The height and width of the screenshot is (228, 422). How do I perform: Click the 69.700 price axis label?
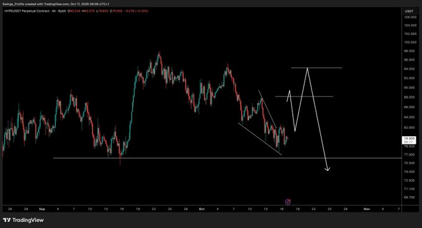pyautogui.click(x=410, y=198)
